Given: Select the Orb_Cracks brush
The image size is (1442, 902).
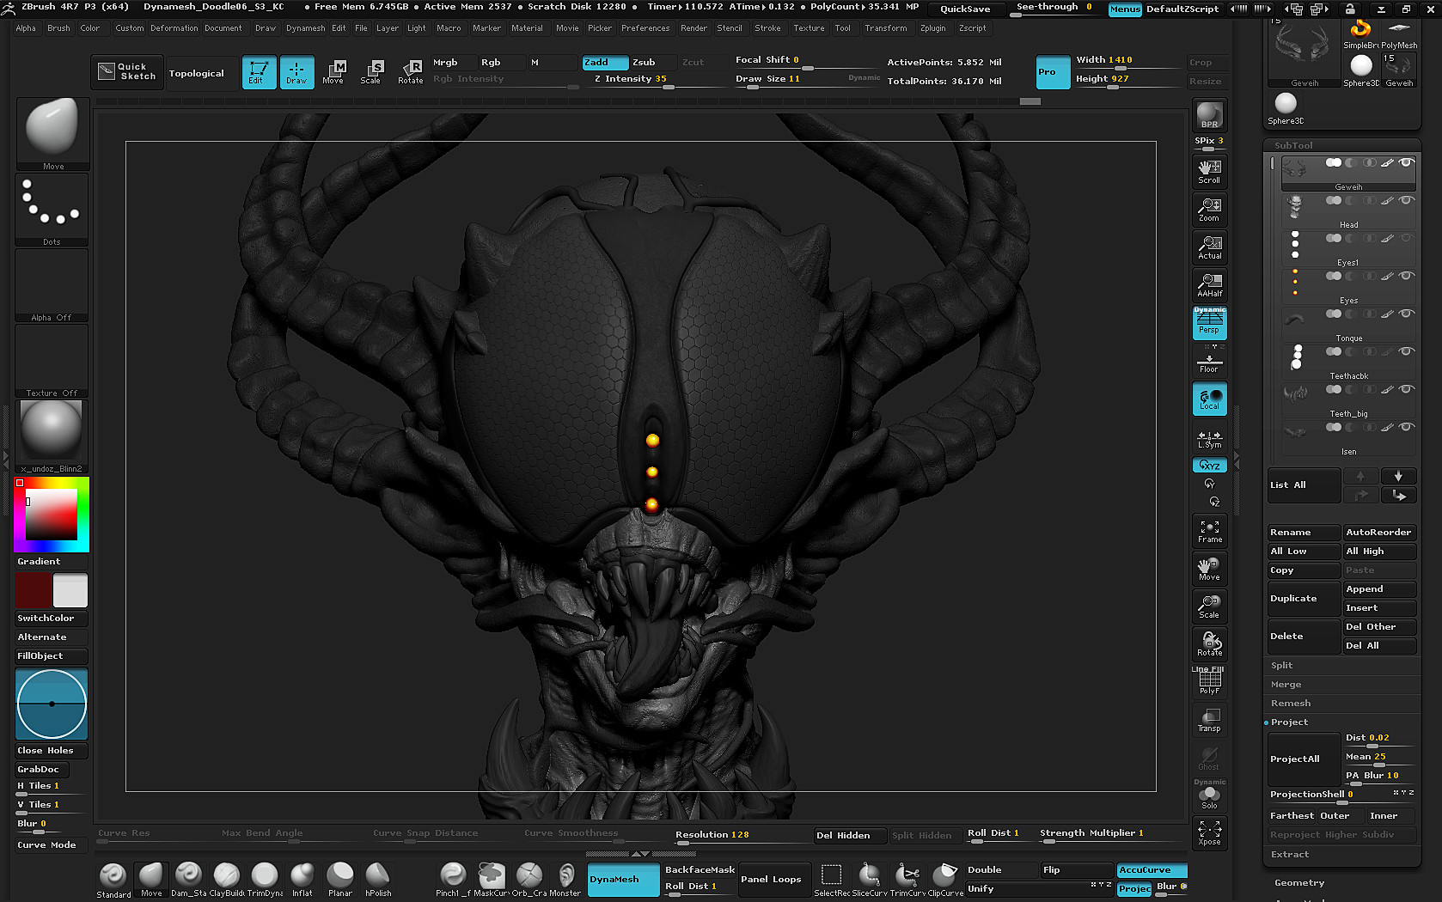Looking at the screenshot, I should tap(529, 880).
